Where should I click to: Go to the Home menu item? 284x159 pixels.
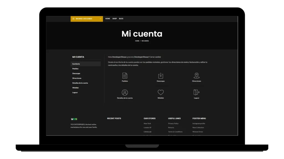coord(108,19)
